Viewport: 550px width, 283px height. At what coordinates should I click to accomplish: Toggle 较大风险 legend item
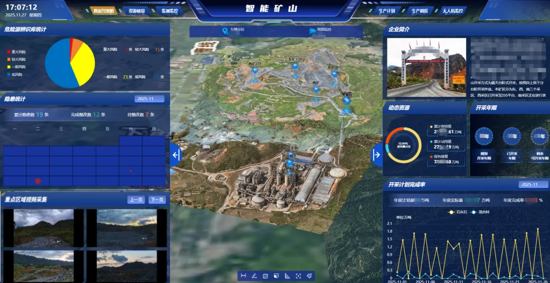(x=16, y=59)
